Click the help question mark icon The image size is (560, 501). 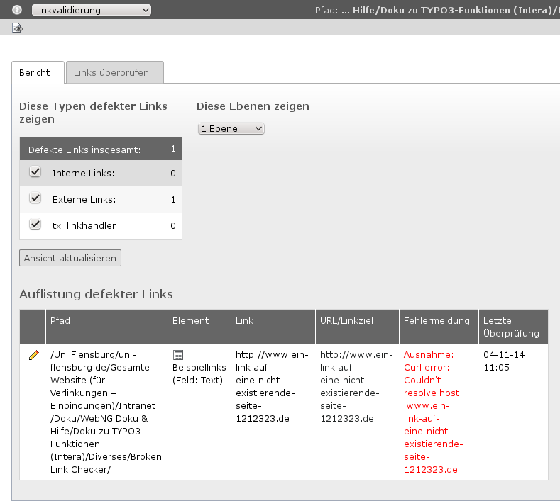[x=17, y=10]
